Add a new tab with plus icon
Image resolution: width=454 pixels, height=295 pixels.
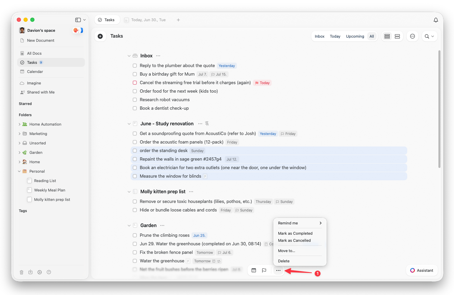pyautogui.click(x=178, y=20)
